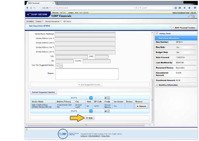Image resolution: width=199 pixels, height=141 pixels.
Task: Open the browser hamburger menu
Action: [195, 8]
